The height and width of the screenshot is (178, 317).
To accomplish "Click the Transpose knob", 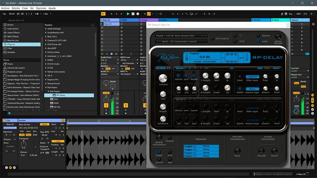I will pos(24,143).
